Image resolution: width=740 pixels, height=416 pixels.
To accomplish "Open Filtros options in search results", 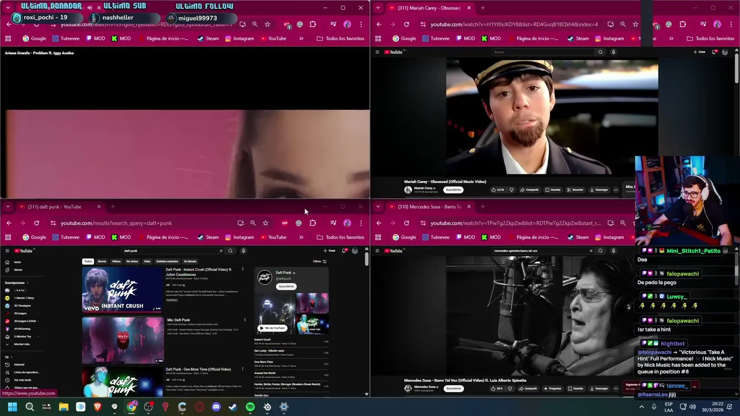I will [320, 261].
